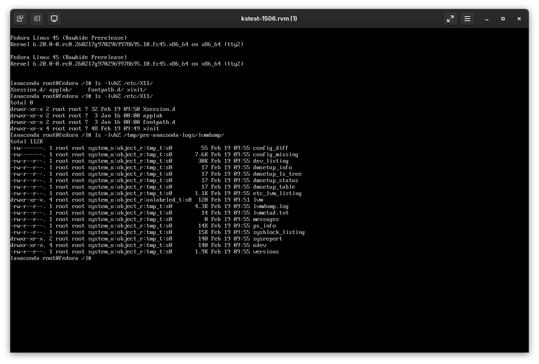
Task: Open the displays overview icon in header
Action: tap(20, 19)
